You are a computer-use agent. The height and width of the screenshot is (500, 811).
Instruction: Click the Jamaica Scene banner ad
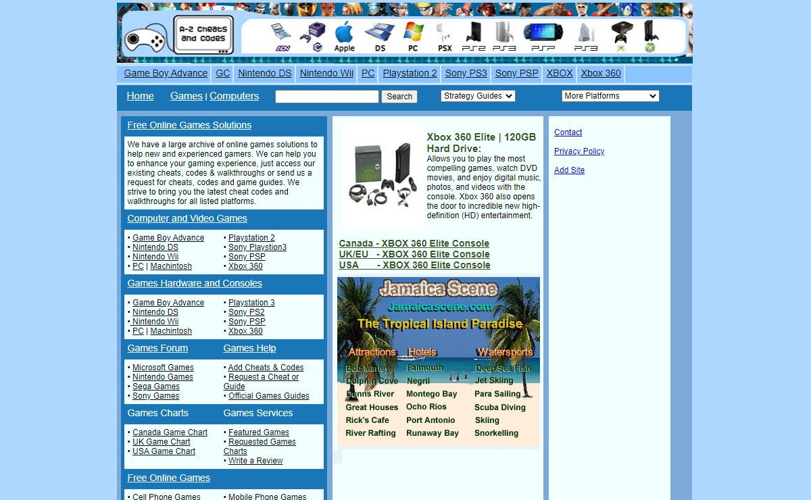point(439,361)
